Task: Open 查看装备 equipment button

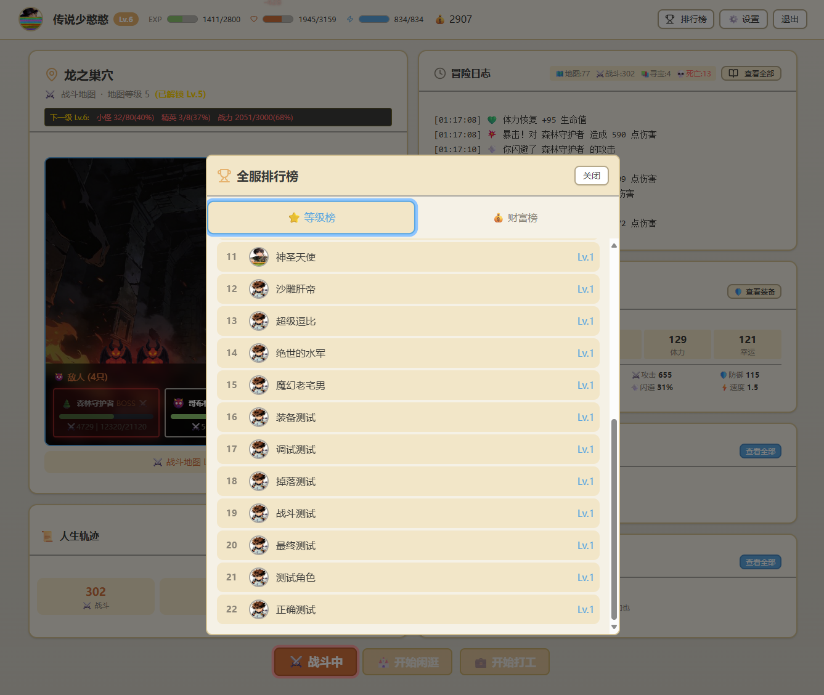Action: pos(754,291)
